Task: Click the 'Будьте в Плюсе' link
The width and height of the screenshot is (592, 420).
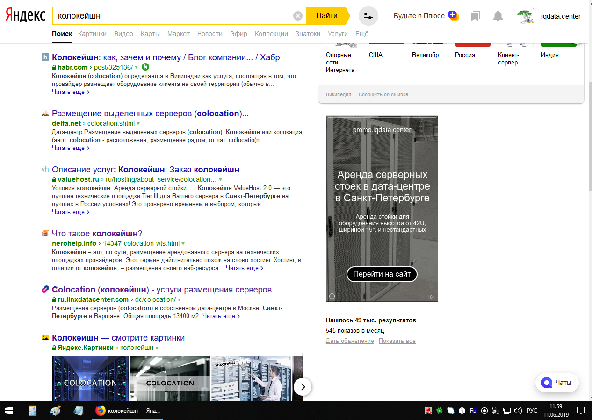Action: click(419, 16)
